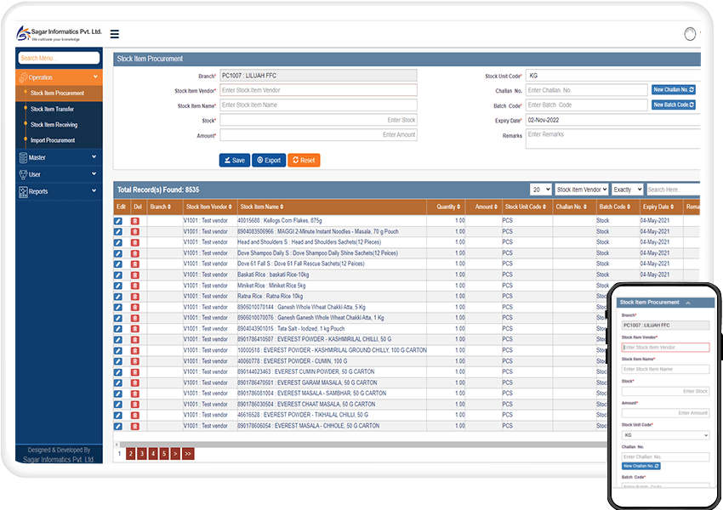Viewport: 723px width, 510px height.
Task: Delete the EVEREST MASALA CHHOLE row
Action: pos(135,427)
